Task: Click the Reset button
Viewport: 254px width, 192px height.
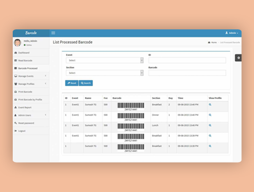Action: coord(72,83)
